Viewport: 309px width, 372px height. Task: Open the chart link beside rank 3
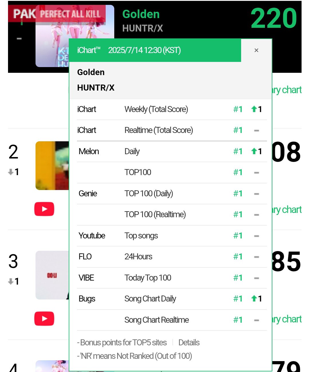(x=287, y=319)
